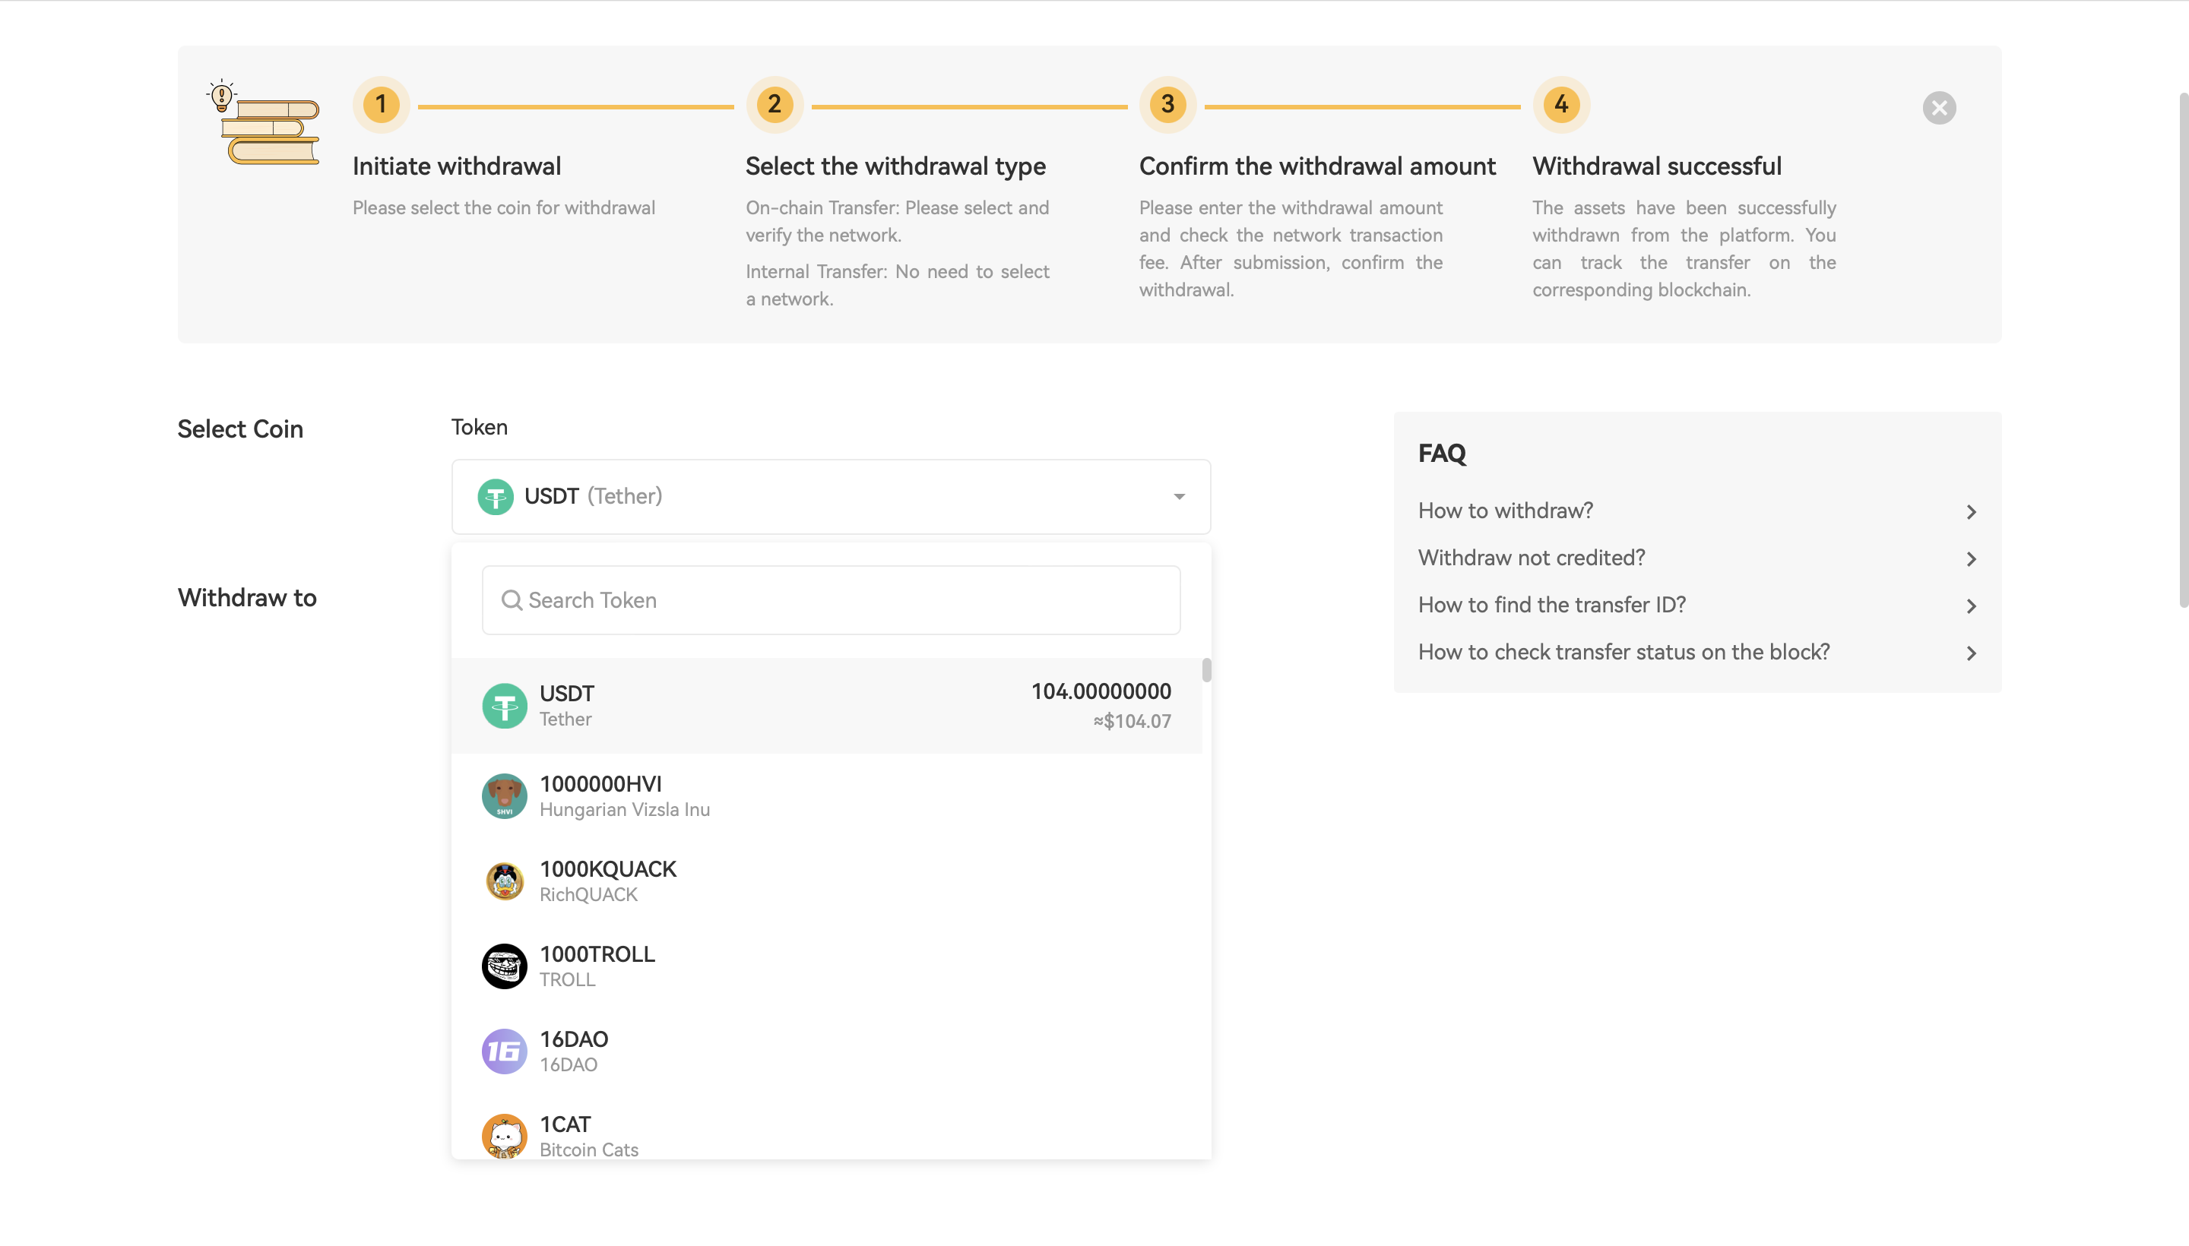Click the USDT coin icon in list

coord(504,706)
